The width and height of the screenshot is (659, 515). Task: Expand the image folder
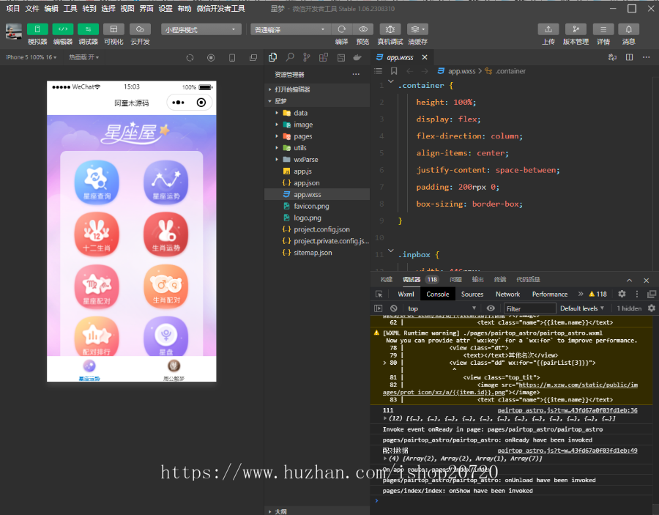click(317, 125)
